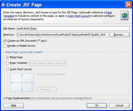Expand the Page Implementation section
This screenshot has width=133, height=111.
point(4,98)
